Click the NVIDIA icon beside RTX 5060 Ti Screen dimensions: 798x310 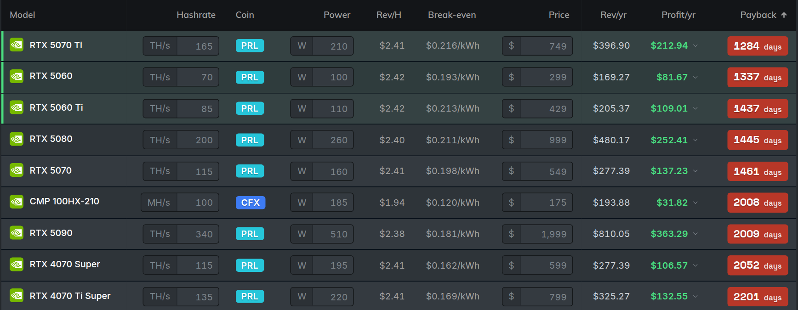(x=17, y=107)
